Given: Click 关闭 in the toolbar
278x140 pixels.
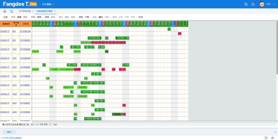Looking at the screenshot, I should [x=141, y=17].
